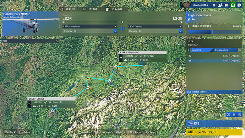
Task: Click the departure plane icon on Altenrhein tooltip
Action: 121,58
